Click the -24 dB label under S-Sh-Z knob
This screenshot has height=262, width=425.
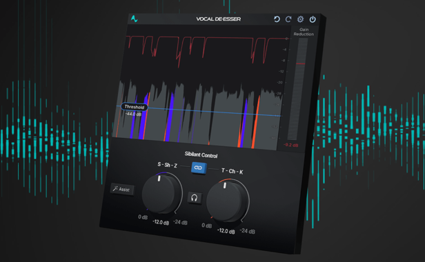pyautogui.click(x=180, y=222)
